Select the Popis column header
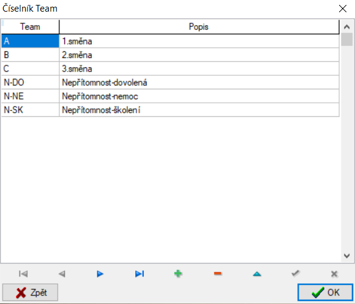The image size is (355, 304). [199, 27]
